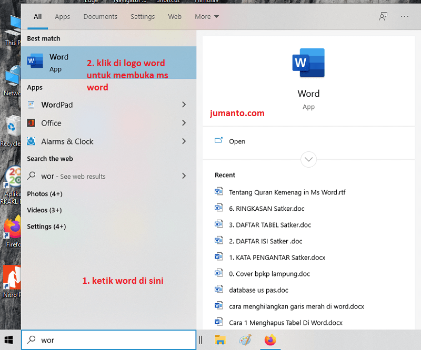Open the feedback person icon at top right
421x350 pixels.
(x=383, y=16)
